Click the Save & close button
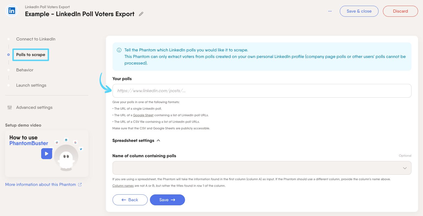This screenshot has height=216, width=423. (359, 11)
